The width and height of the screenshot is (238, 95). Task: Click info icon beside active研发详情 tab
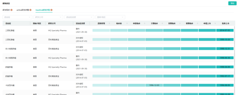(x=30, y=10)
